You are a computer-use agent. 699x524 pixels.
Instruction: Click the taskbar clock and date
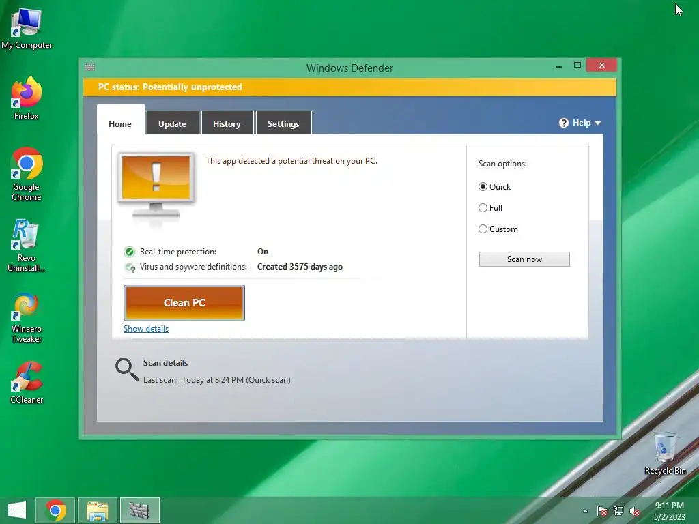[x=669, y=510]
